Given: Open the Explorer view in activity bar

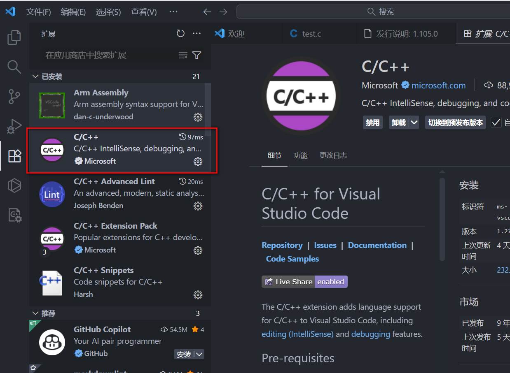Looking at the screenshot, I should [x=14, y=37].
